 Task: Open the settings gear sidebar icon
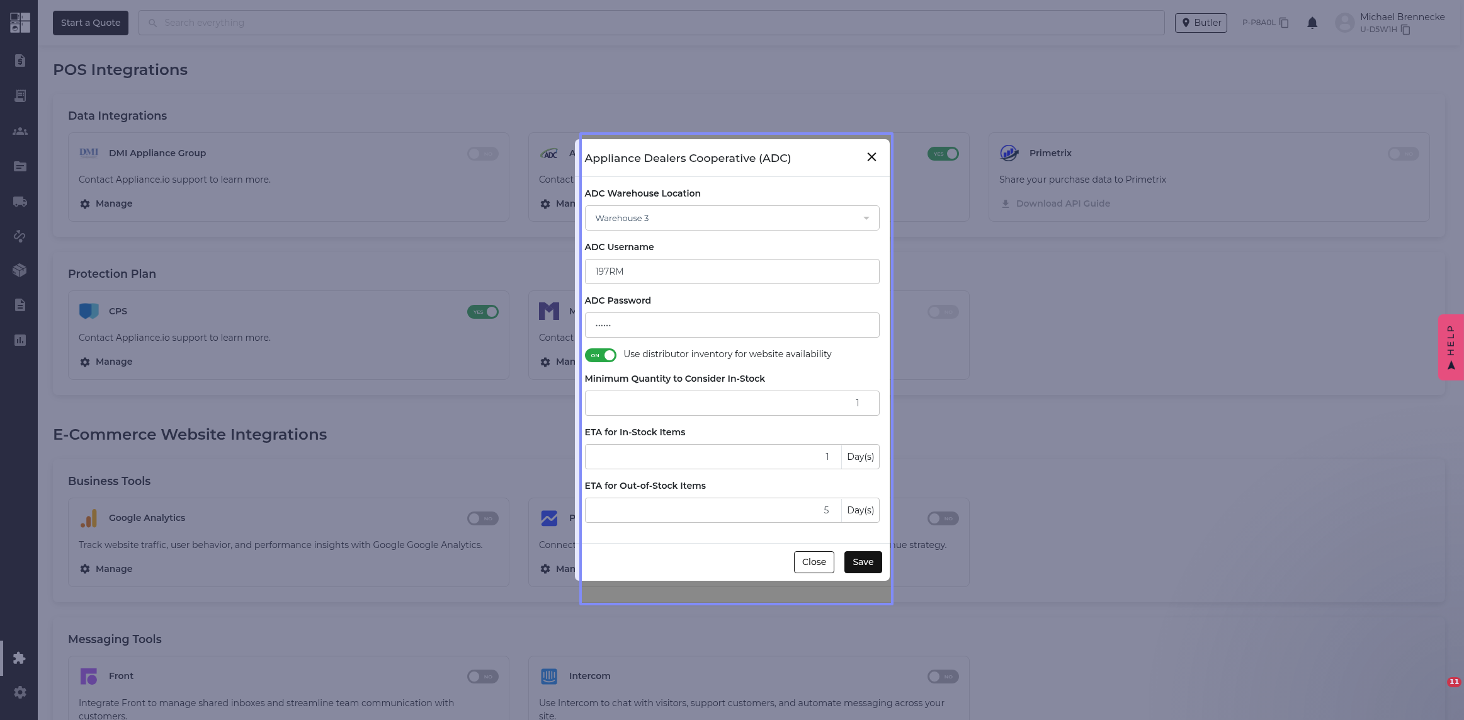tap(20, 692)
